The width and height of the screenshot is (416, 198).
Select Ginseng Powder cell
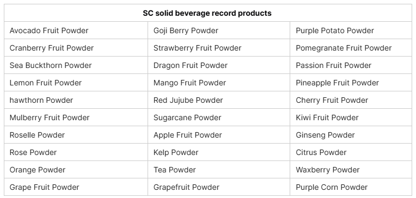point(351,135)
